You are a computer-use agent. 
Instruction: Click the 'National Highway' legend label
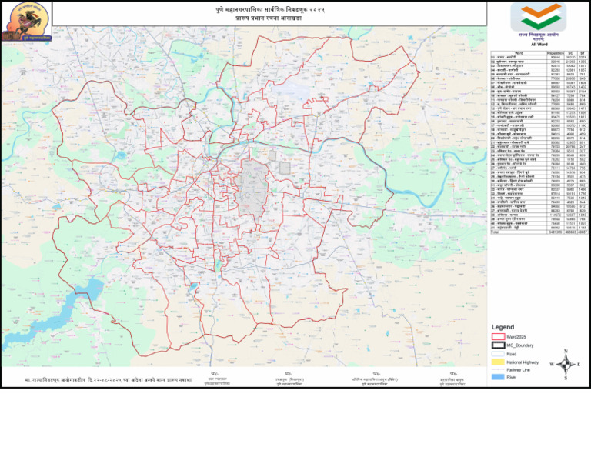523,362
